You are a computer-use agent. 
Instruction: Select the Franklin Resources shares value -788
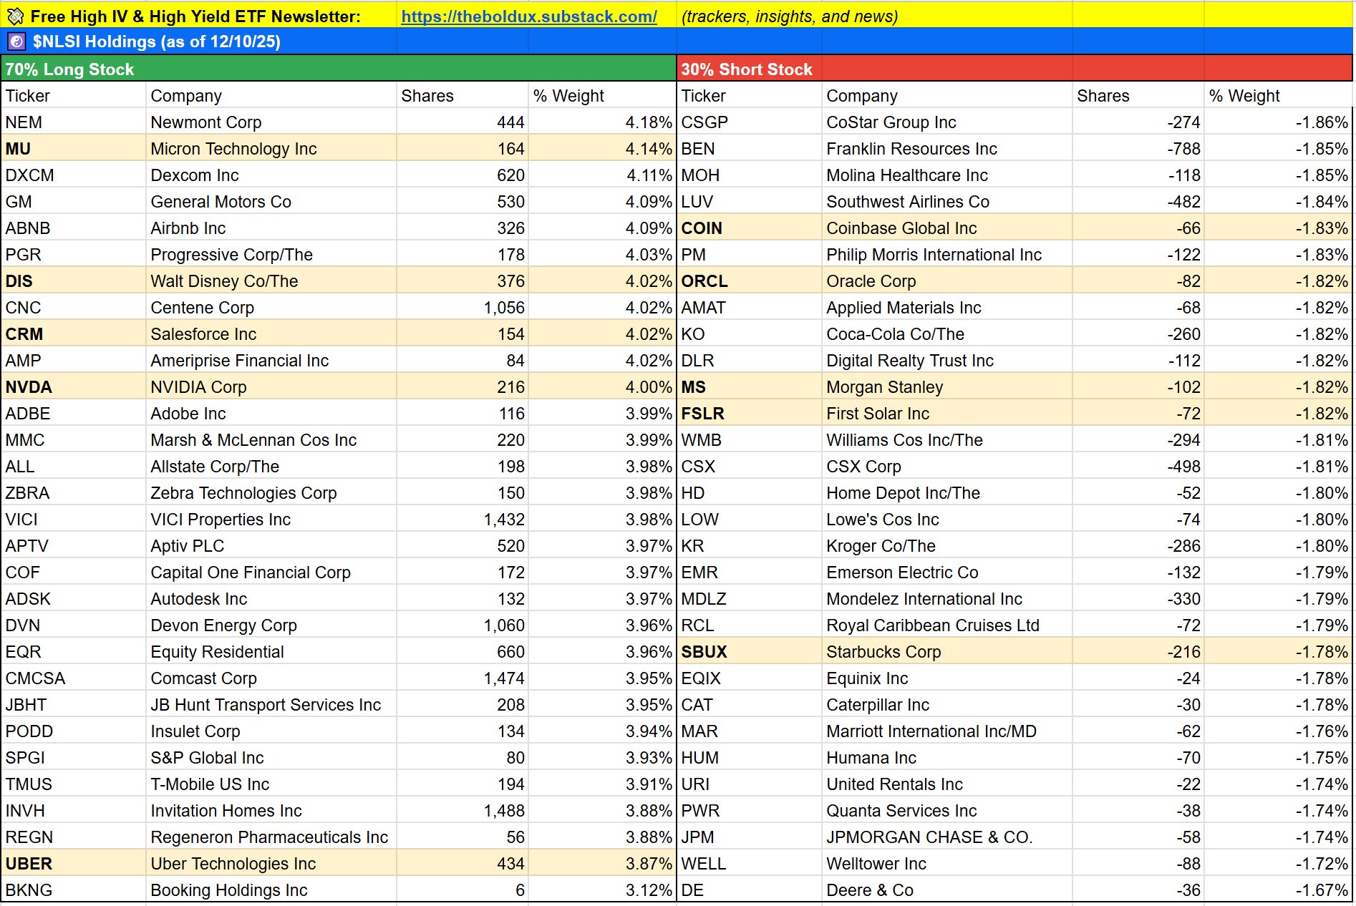pyautogui.click(x=1138, y=149)
